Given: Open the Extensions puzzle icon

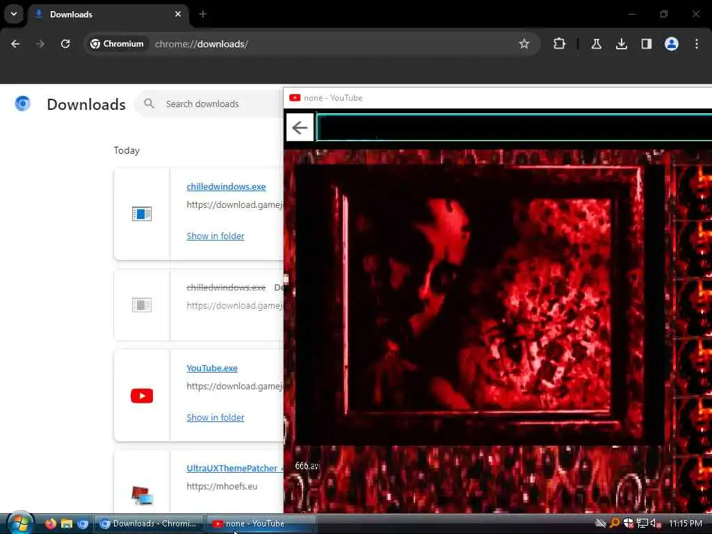Looking at the screenshot, I should (x=560, y=44).
